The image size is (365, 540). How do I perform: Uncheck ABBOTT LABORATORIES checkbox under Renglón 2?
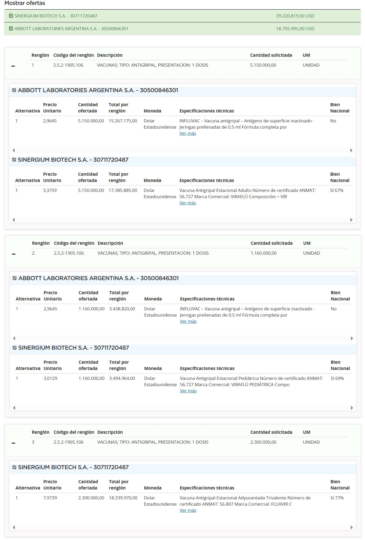(15, 278)
